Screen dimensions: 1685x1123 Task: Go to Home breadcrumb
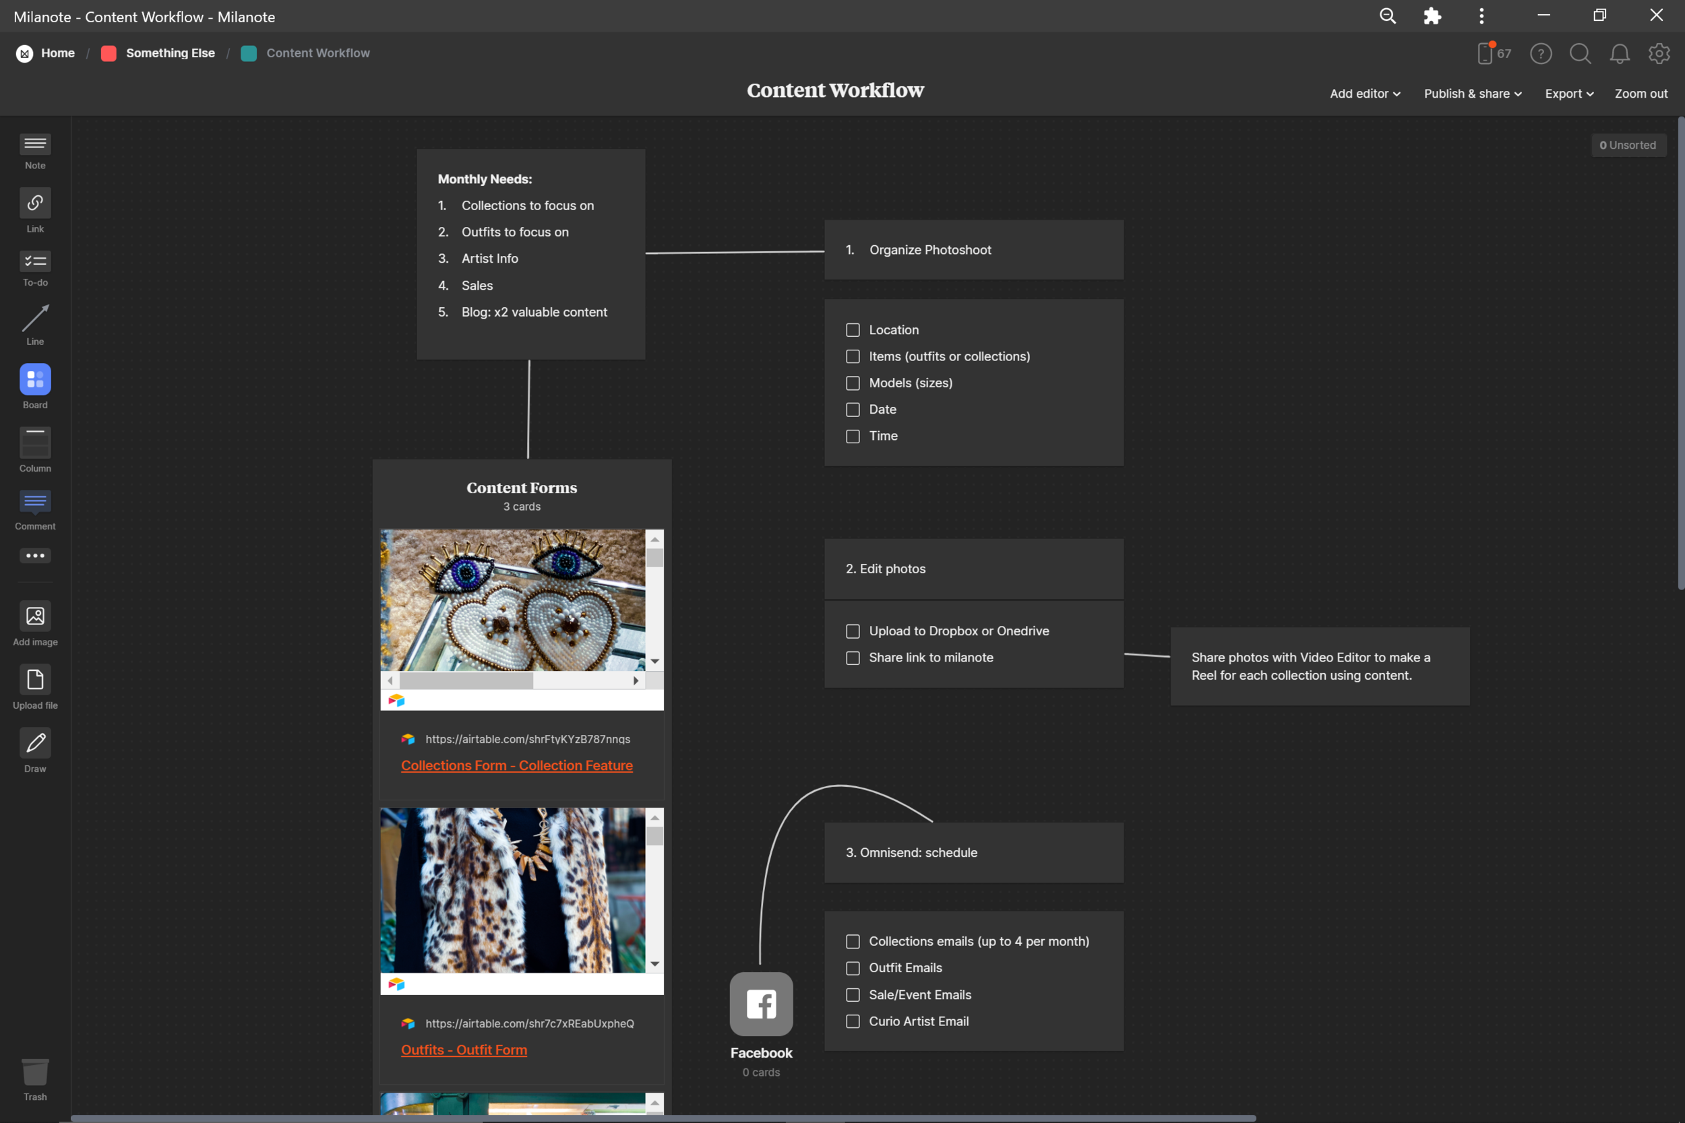pos(58,53)
